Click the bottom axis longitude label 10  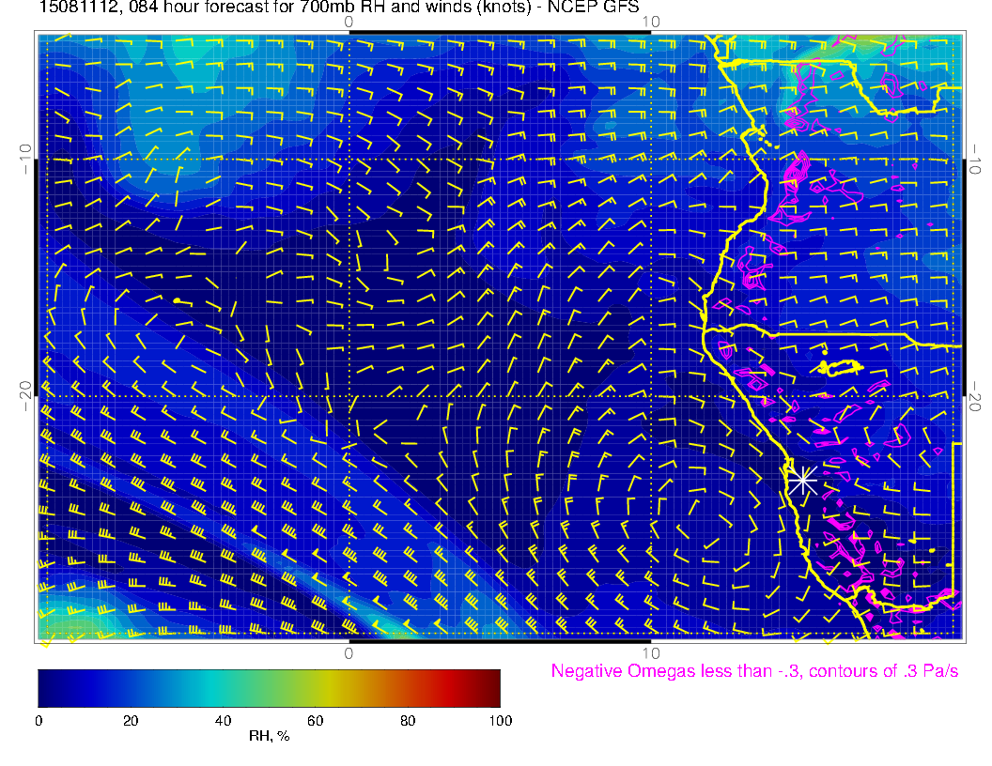[x=651, y=653]
